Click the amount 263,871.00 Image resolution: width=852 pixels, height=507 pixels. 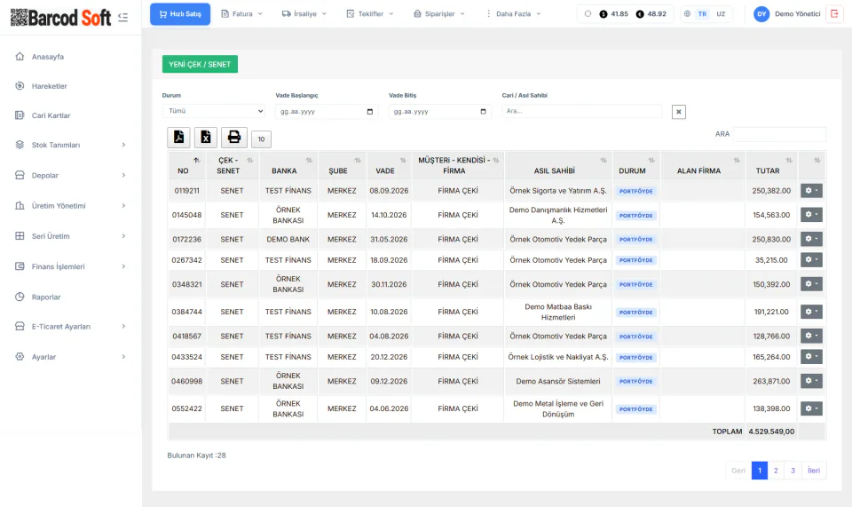(x=771, y=382)
